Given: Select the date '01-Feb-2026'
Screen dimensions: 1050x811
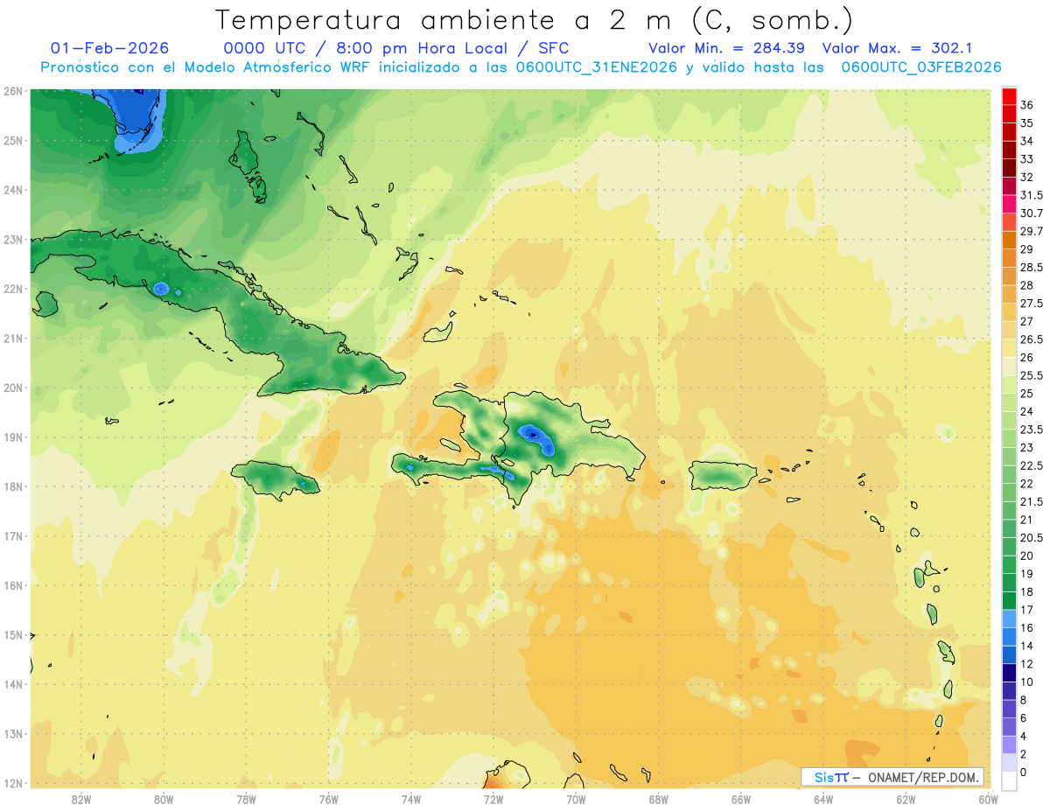Looking at the screenshot, I should click(109, 48).
